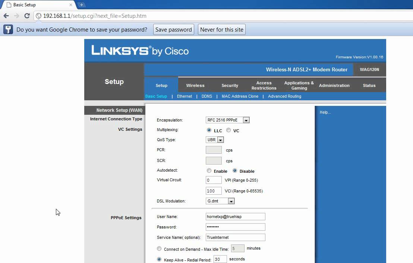Click the PCR input field
Viewport: 413px width, 263px height.
214,150
